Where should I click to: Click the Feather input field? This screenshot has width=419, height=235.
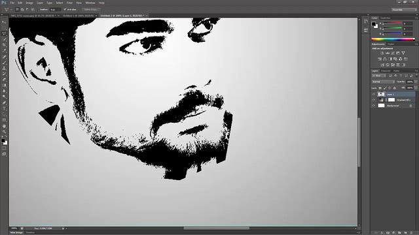(55, 9)
